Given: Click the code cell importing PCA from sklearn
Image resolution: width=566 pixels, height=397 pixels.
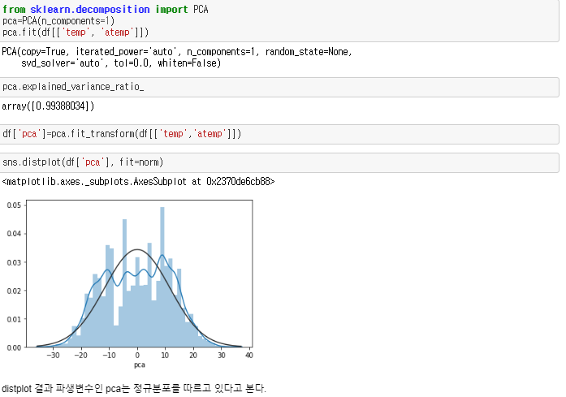Looking at the screenshot, I should pyautogui.click(x=279, y=21).
